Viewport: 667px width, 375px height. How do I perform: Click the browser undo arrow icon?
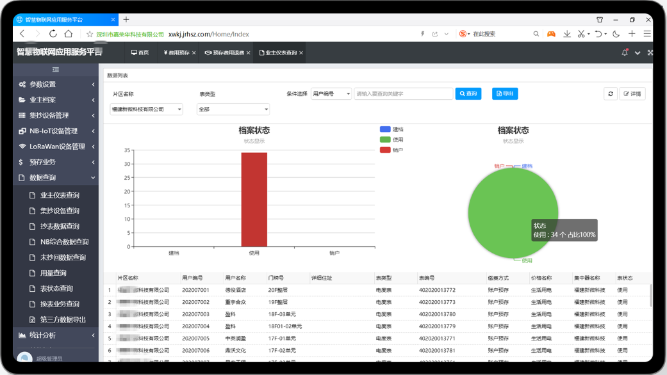pyautogui.click(x=598, y=33)
